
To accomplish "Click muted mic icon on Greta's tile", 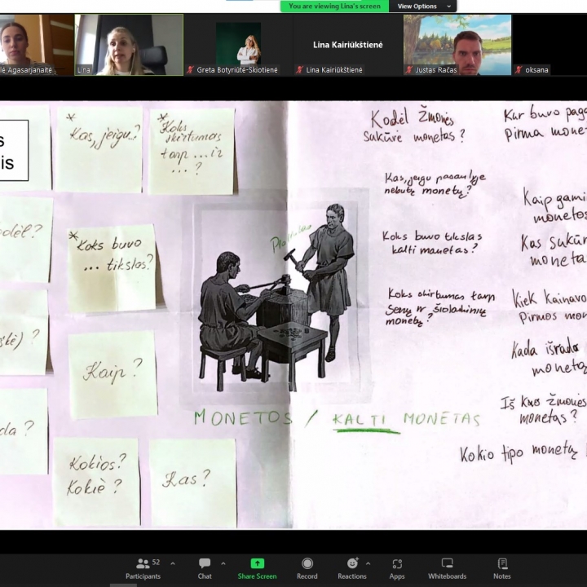I will (191, 70).
